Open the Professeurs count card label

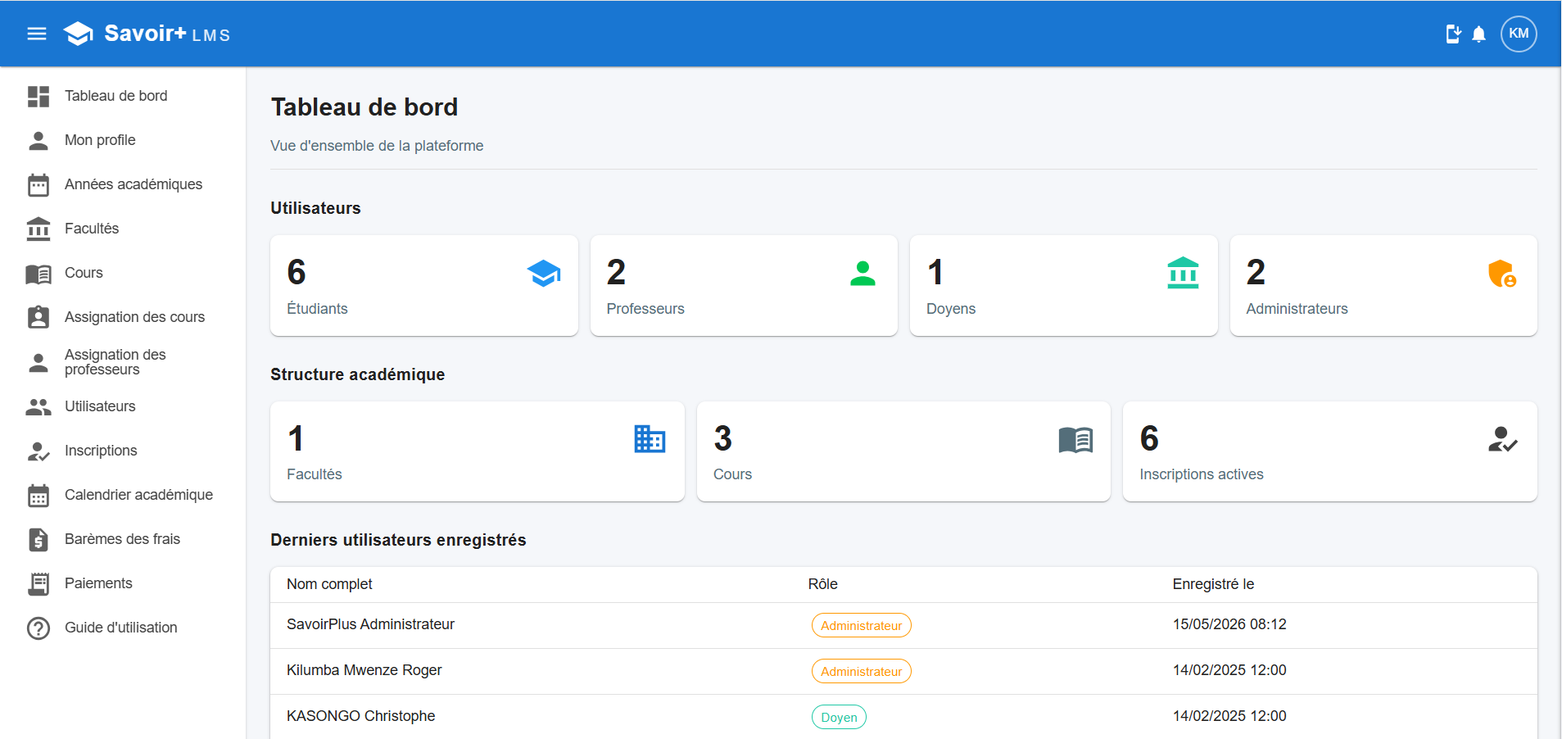coord(645,309)
